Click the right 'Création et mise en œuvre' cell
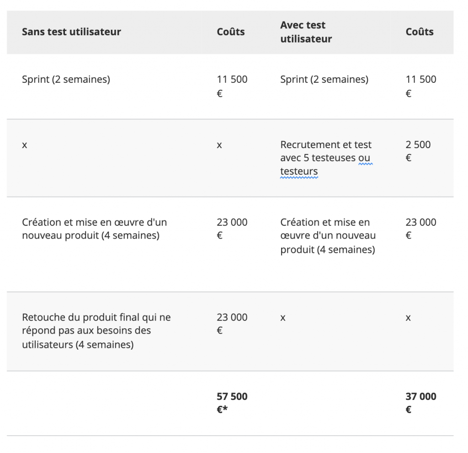 [x=328, y=236]
